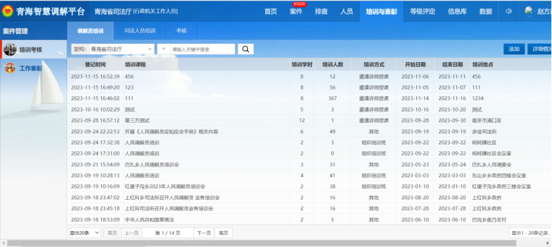Select 培训考核 in the sidebar
Screen dimensions: 552x247
pos(33,50)
